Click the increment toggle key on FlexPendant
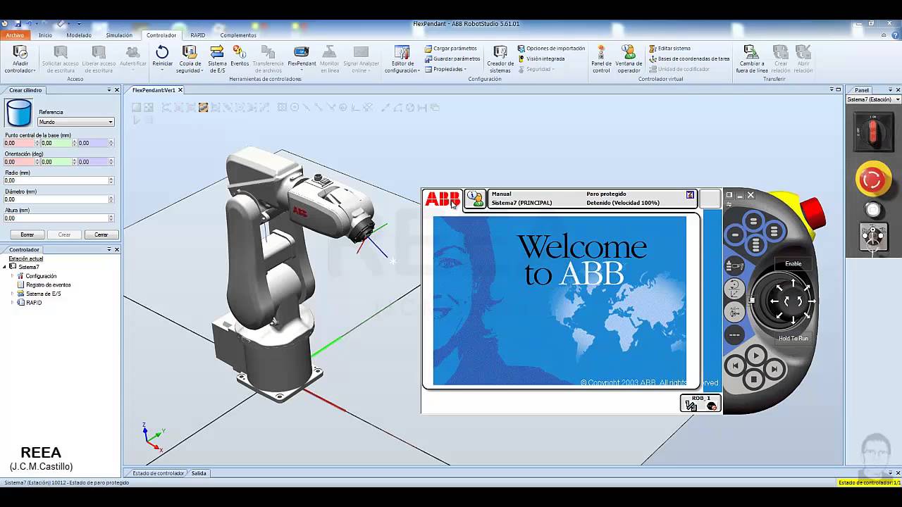902x507 pixels. click(x=734, y=335)
